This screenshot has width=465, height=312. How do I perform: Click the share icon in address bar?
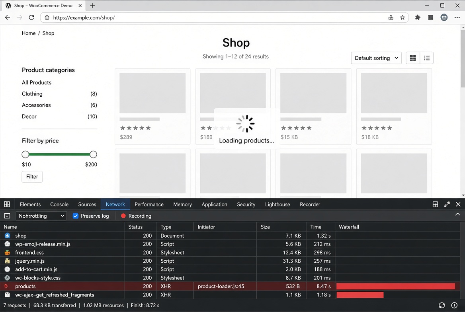coord(391,18)
